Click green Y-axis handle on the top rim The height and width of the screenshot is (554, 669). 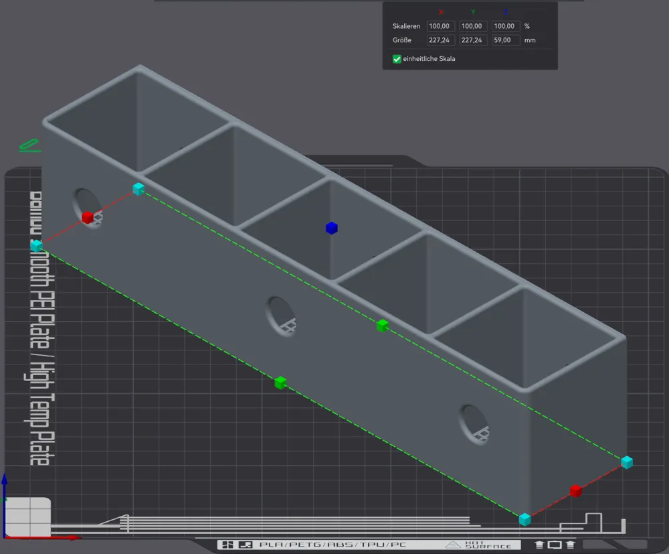coord(382,326)
